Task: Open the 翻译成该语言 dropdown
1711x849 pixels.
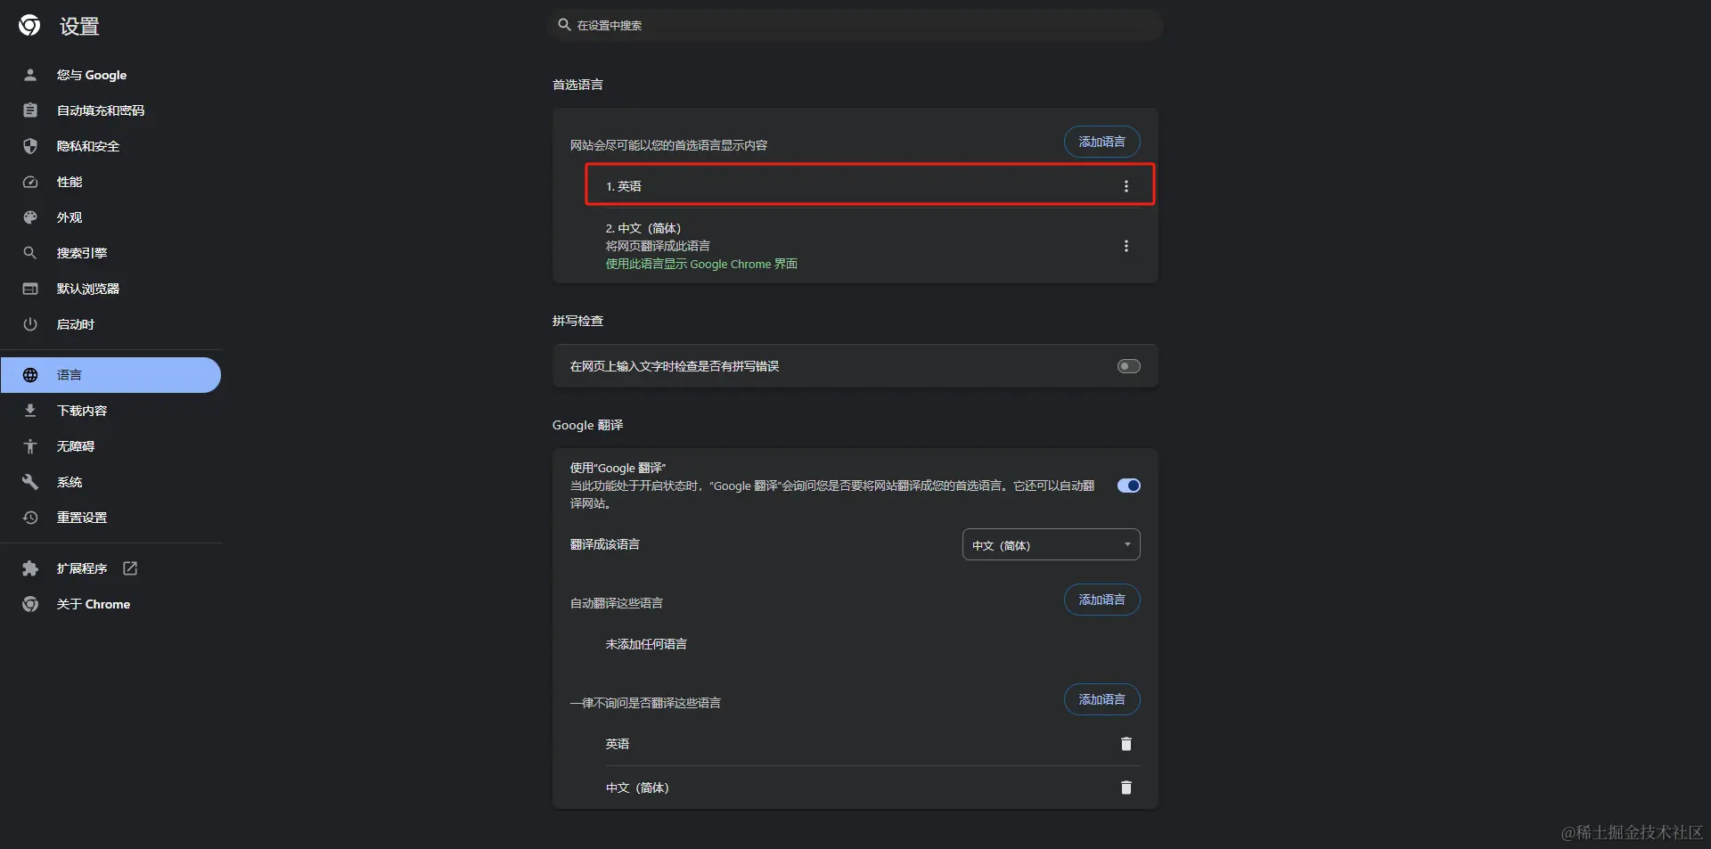Action: point(1052,545)
